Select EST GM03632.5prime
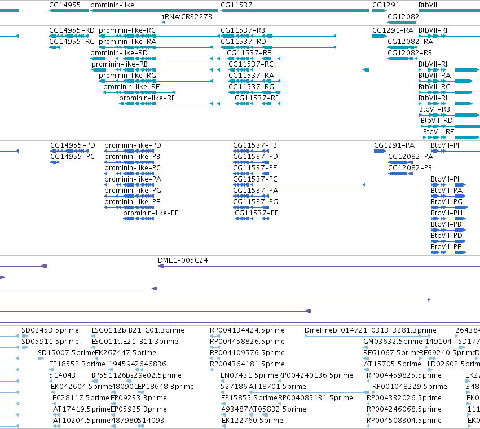The height and width of the screenshot is (429, 480). [393, 342]
